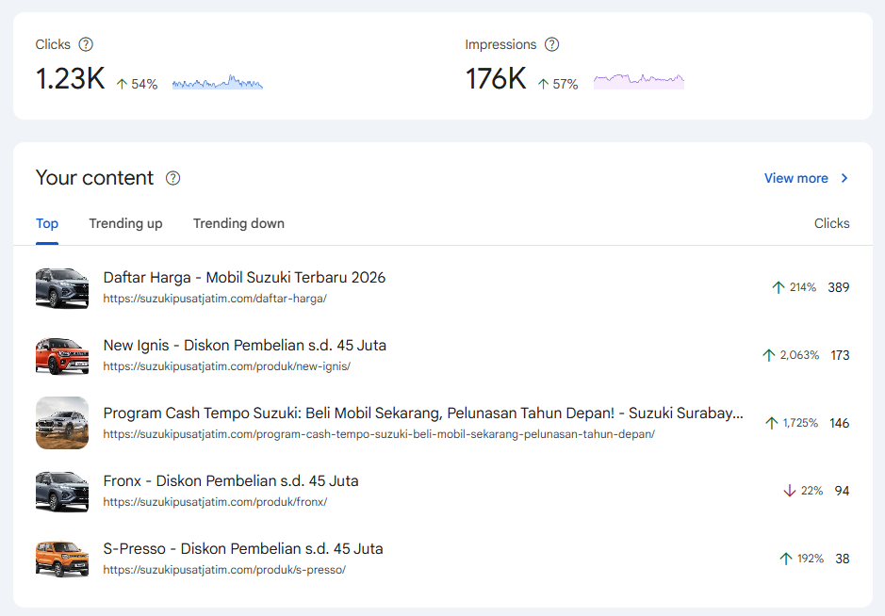
Task: Click the help icon next to Clicks
Action: pyautogui.click(x=86, y=44)
